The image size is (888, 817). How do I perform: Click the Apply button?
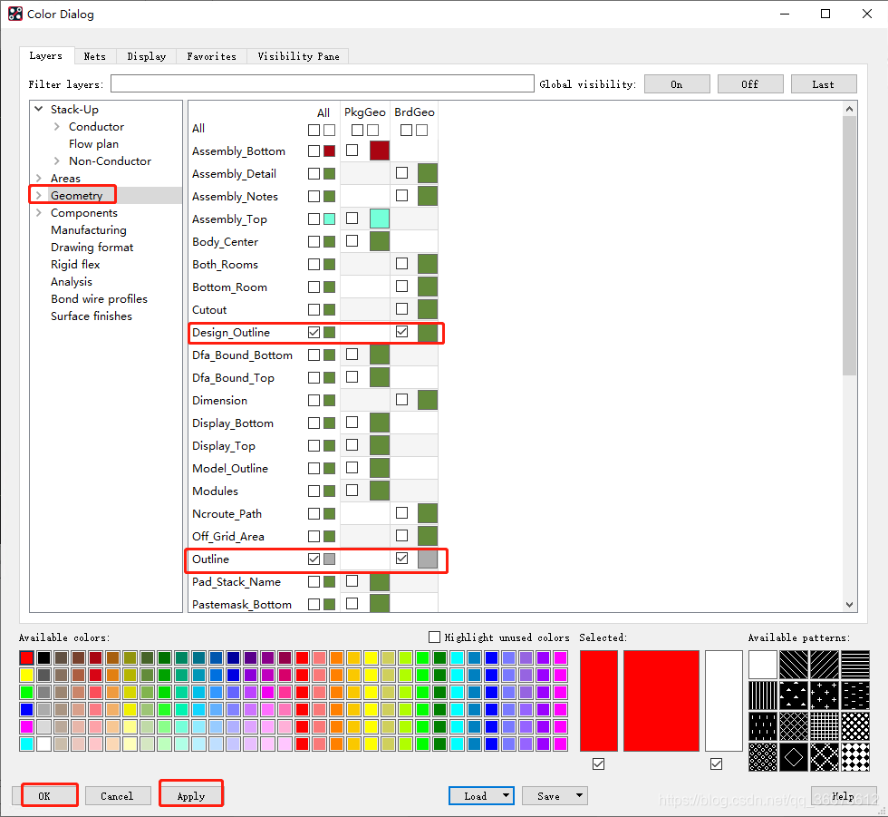click(191, 795)
